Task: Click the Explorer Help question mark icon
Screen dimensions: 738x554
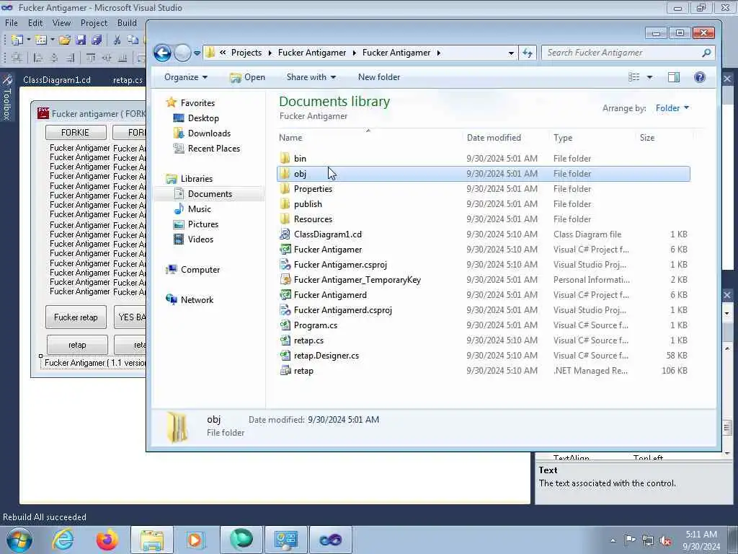Action: 700,77
